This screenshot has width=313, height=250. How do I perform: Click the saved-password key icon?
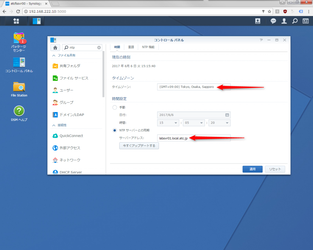pos(263,12)
